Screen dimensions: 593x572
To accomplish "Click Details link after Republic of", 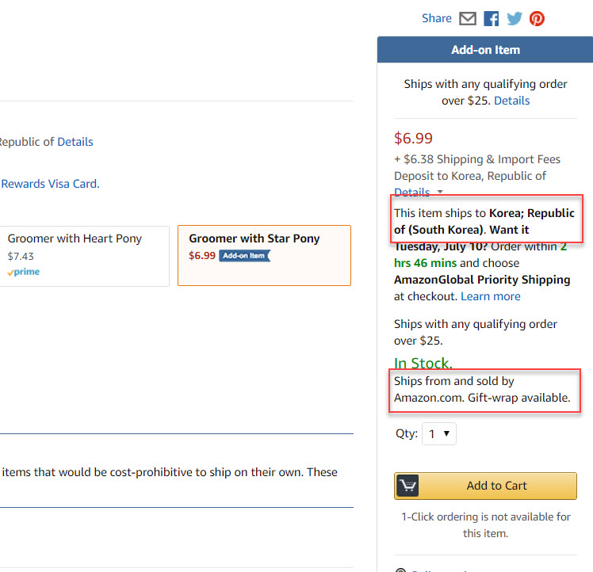I will (x=75, y=142).
